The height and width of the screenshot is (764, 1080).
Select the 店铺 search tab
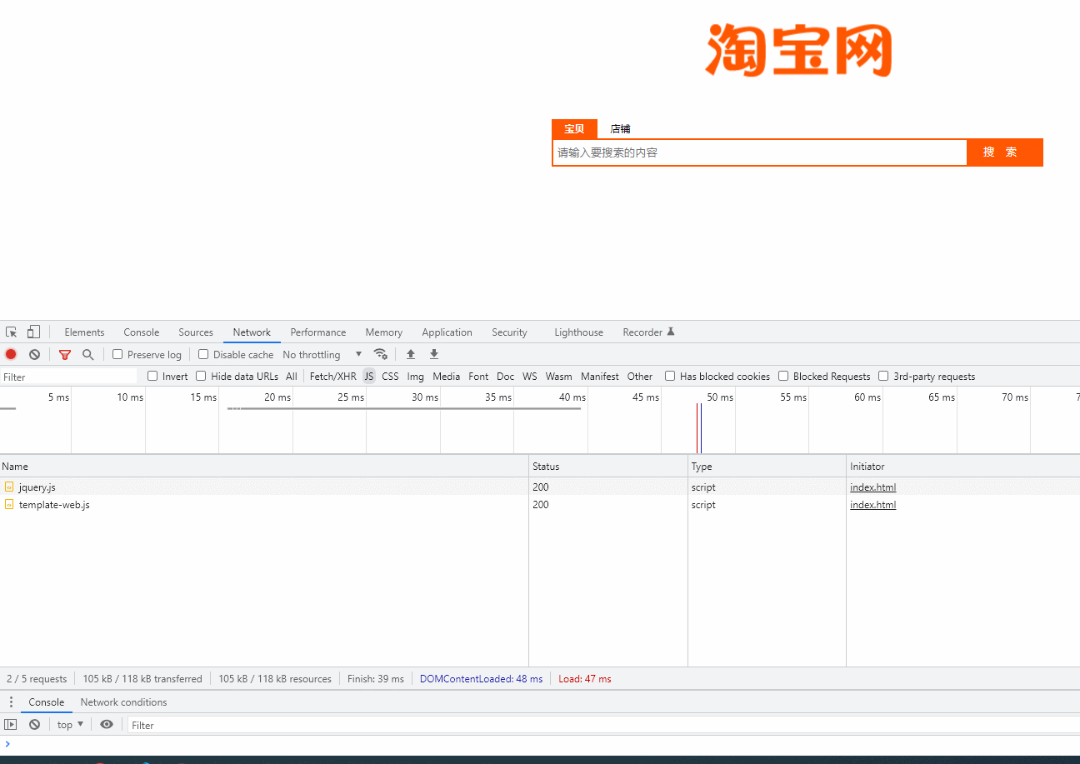[x=620, y=129]
